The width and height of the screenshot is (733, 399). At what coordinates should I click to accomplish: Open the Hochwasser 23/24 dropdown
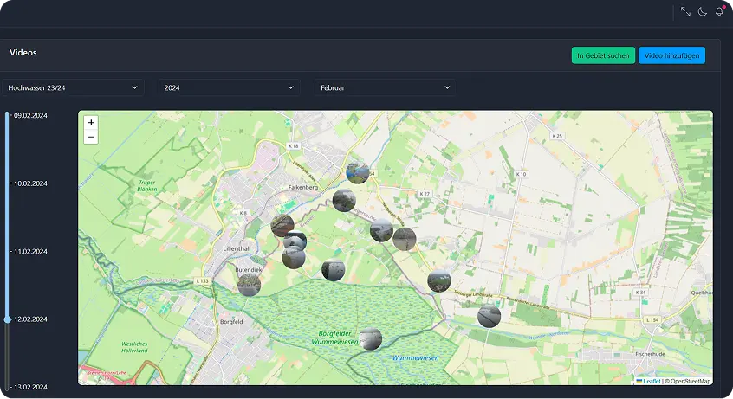tap(73, 87)
